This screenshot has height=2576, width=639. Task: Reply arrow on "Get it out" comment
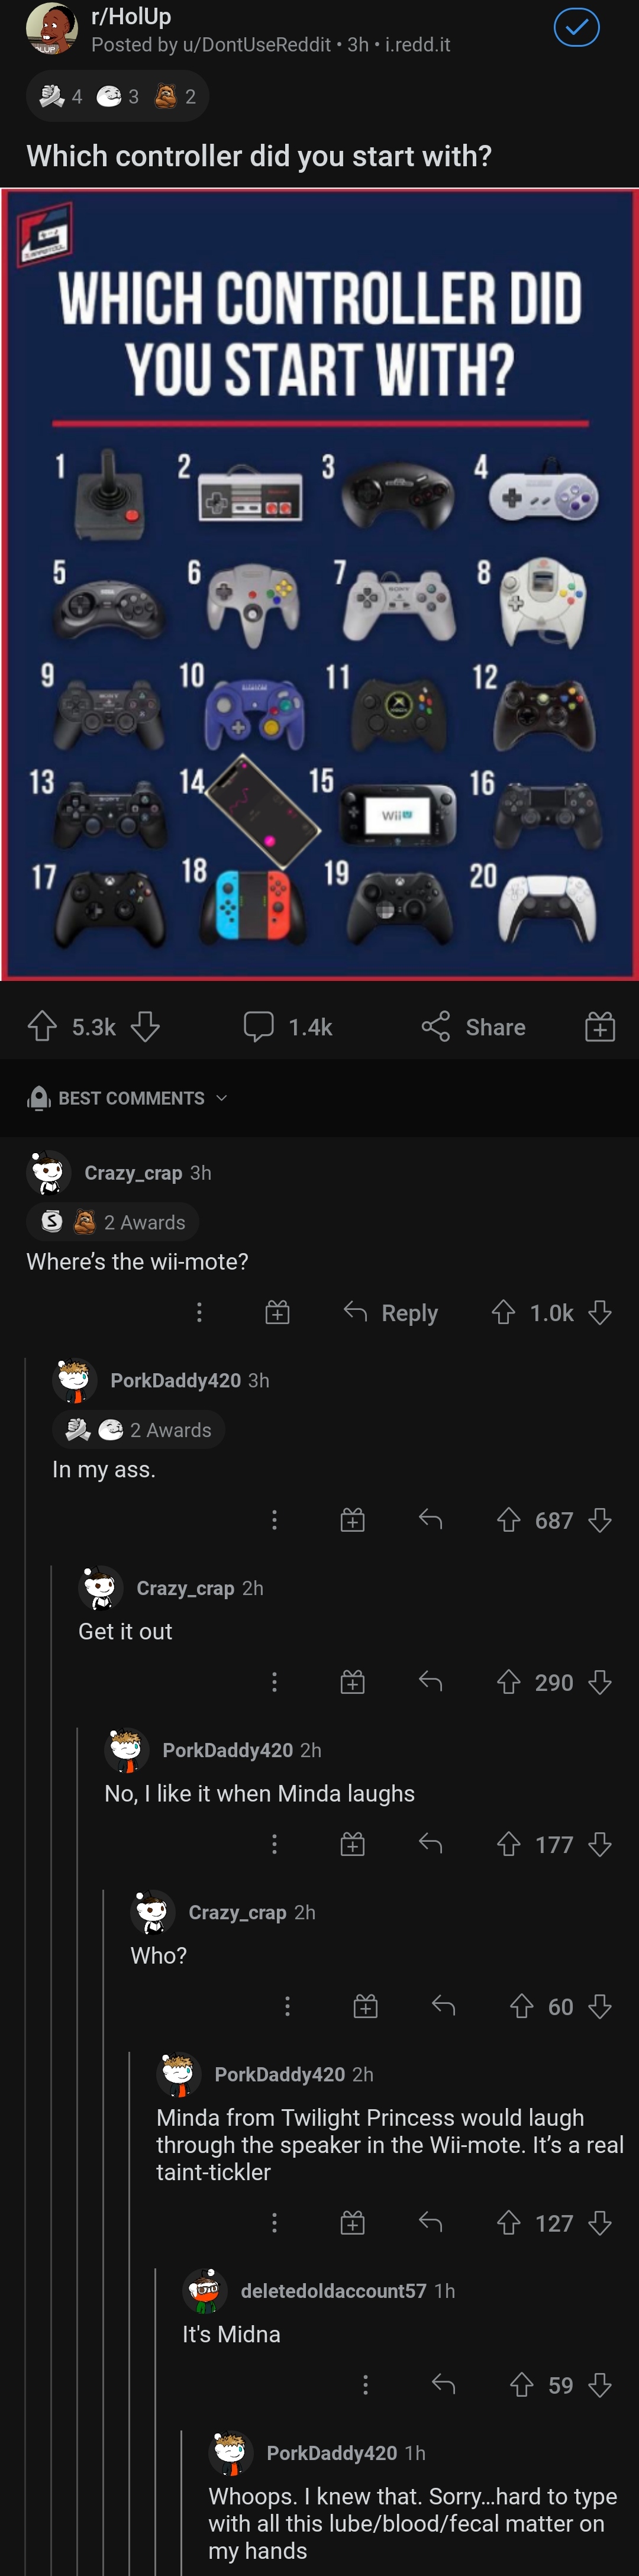(431, 1682)
